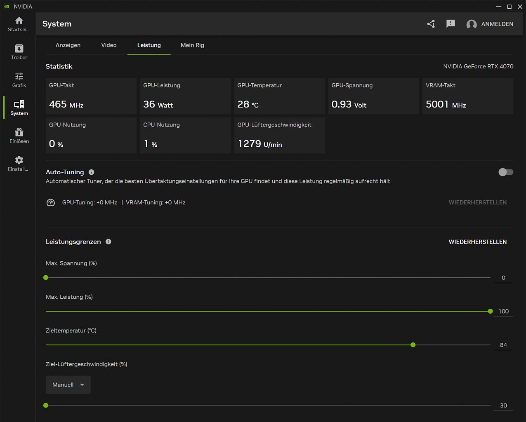The height and width of the screenshot is (422, 526).
Task: Click the NVIDIA GeForce RTX 4070 label
Action: 478,66
